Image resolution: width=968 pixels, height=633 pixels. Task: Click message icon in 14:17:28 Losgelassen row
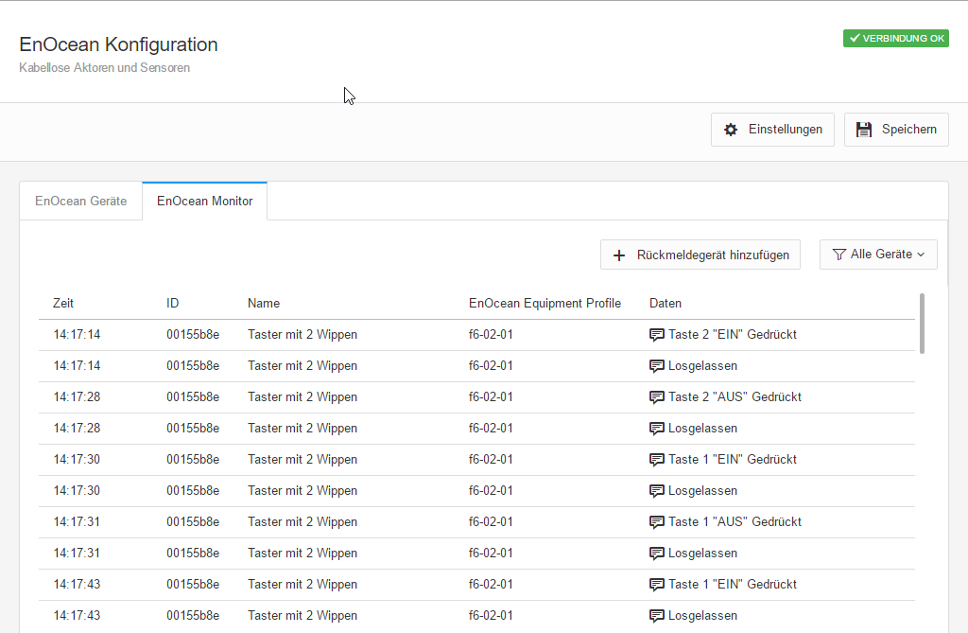click(x=657, y=429)
